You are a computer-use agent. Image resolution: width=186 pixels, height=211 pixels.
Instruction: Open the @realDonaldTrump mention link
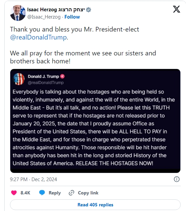(38, 37)
